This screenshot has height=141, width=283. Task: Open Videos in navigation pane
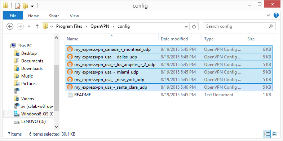pos(24,99)
